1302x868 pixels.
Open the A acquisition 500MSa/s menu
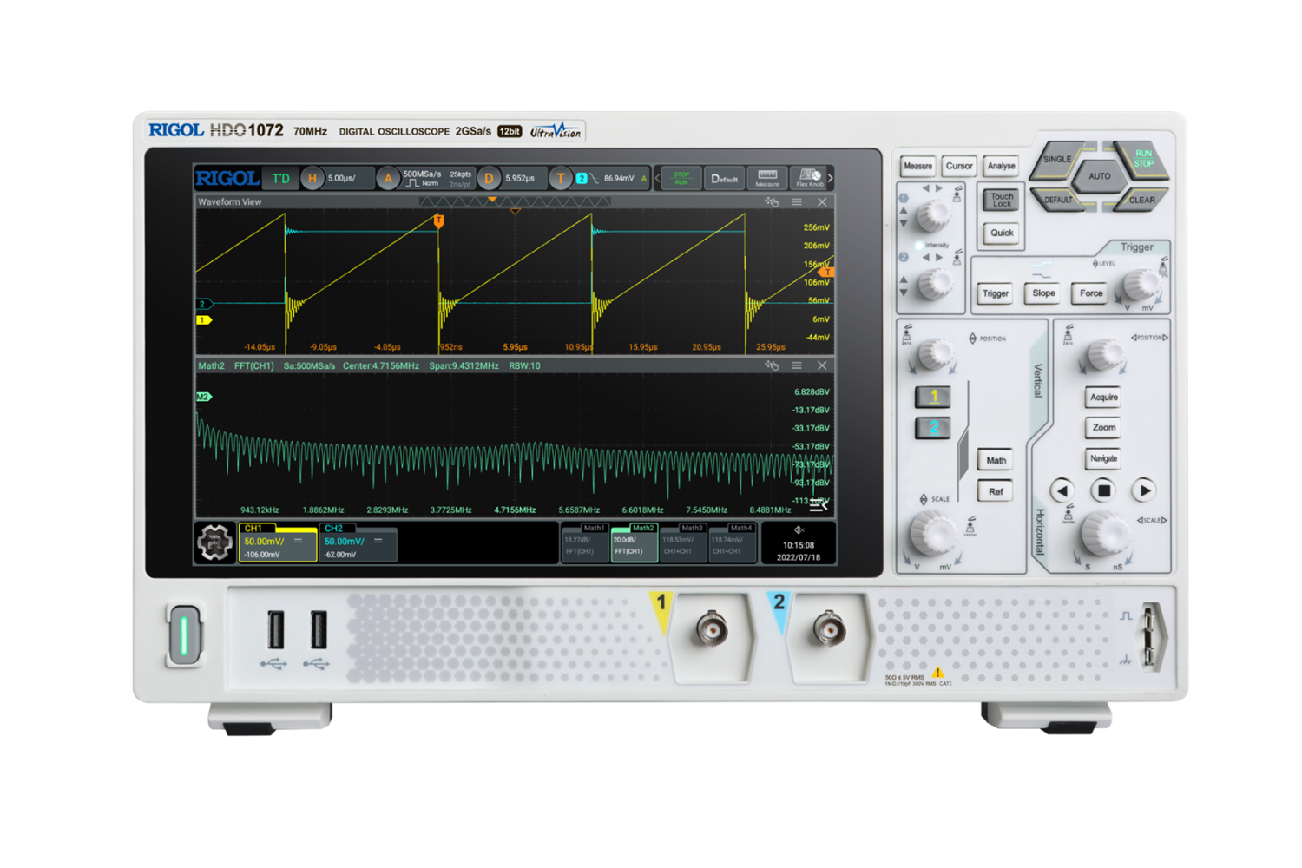coord(425,178)
